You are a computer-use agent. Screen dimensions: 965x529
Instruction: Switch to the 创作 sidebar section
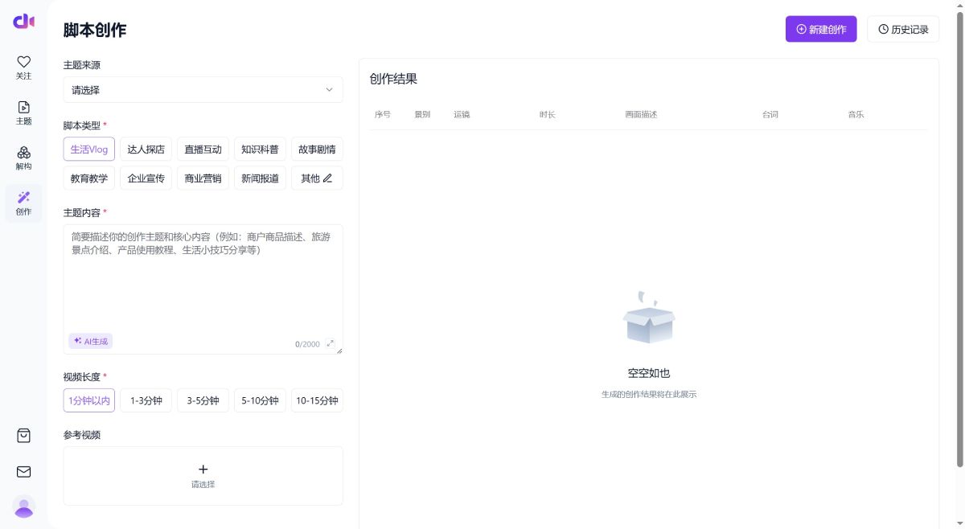23,203
